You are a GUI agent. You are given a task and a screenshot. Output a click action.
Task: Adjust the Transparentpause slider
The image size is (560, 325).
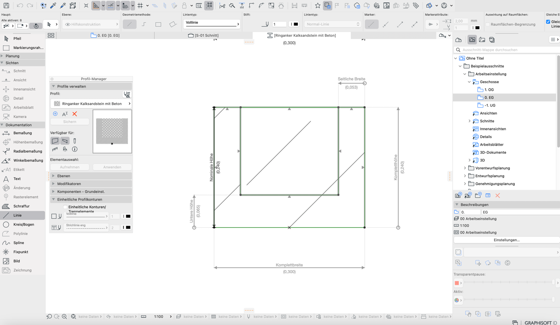click(509, 283)
